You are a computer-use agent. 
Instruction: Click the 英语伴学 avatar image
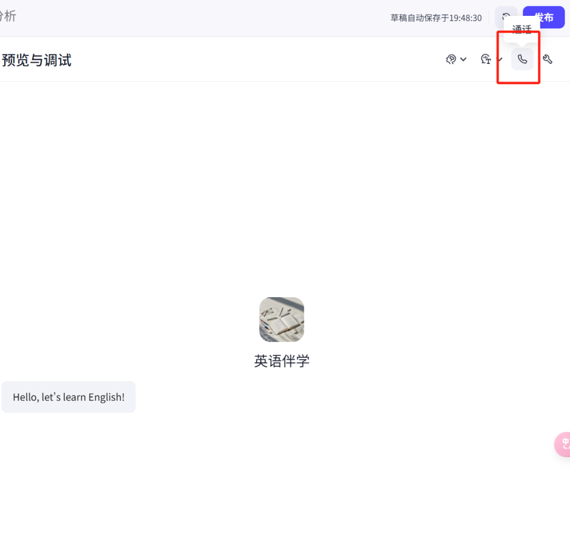pyautogui.click(x=281, y=319)
